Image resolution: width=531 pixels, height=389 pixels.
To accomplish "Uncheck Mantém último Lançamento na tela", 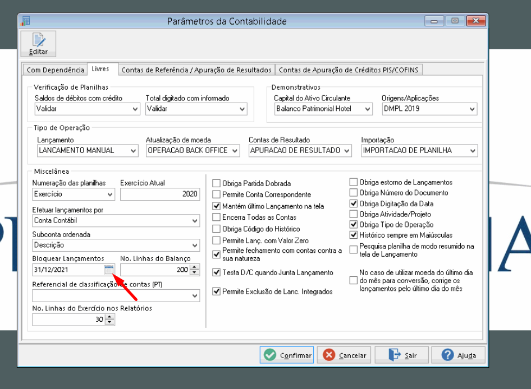I will click(x=217, y=206).
